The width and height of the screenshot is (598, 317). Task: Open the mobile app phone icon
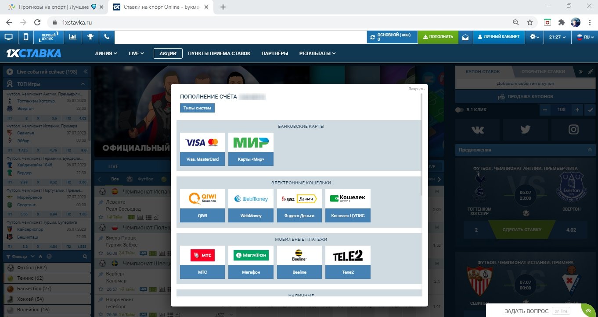tap(26, 37)
